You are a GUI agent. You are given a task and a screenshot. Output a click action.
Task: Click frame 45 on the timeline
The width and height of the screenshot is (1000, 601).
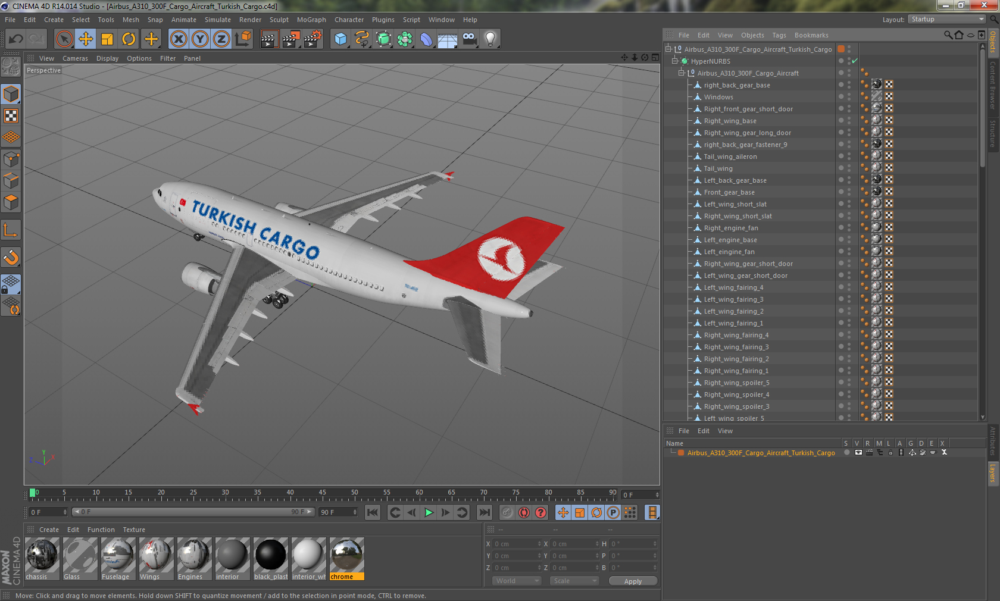tap(323, 493)
